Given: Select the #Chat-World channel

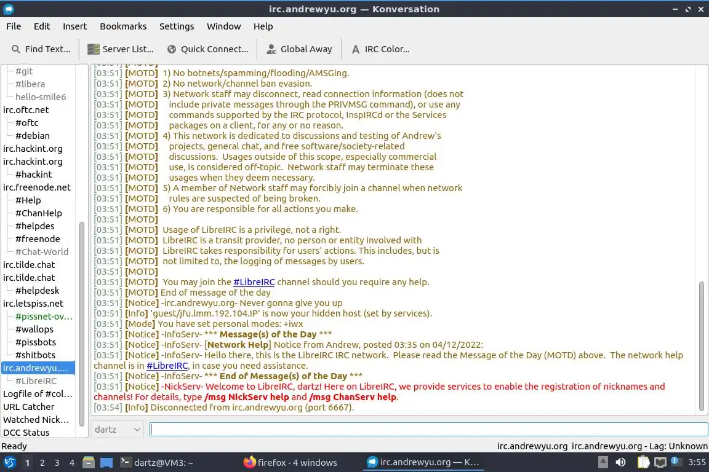Looking at the screenshot, I should [x=42, y=251].
